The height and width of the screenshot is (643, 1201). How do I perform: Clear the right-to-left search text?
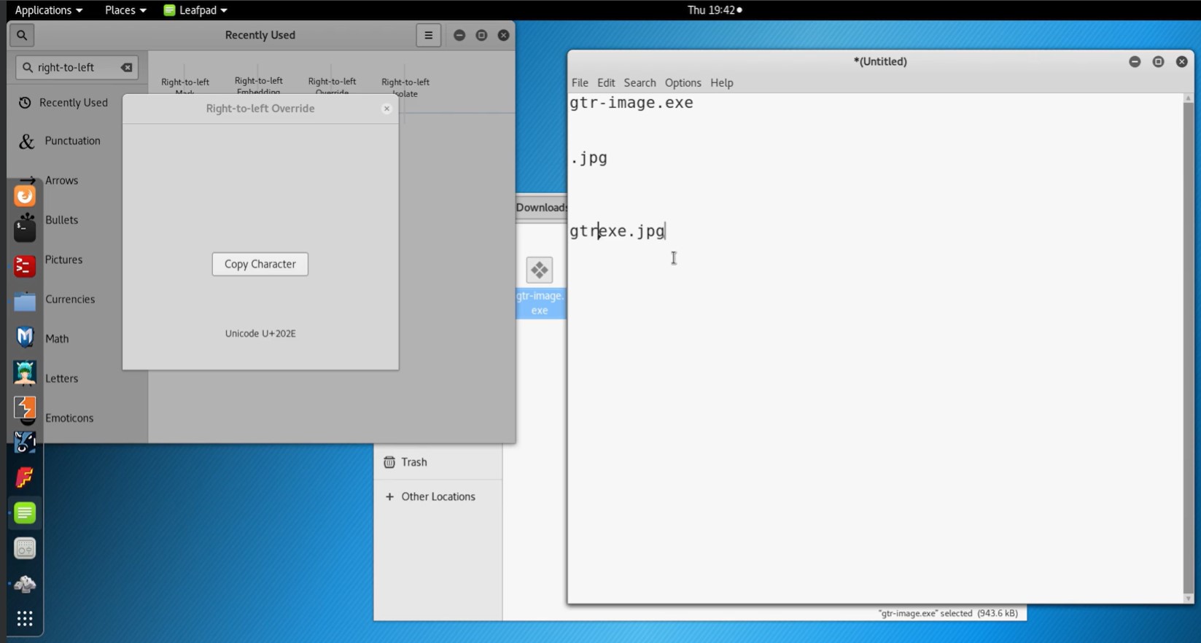[x=127, y=68]
